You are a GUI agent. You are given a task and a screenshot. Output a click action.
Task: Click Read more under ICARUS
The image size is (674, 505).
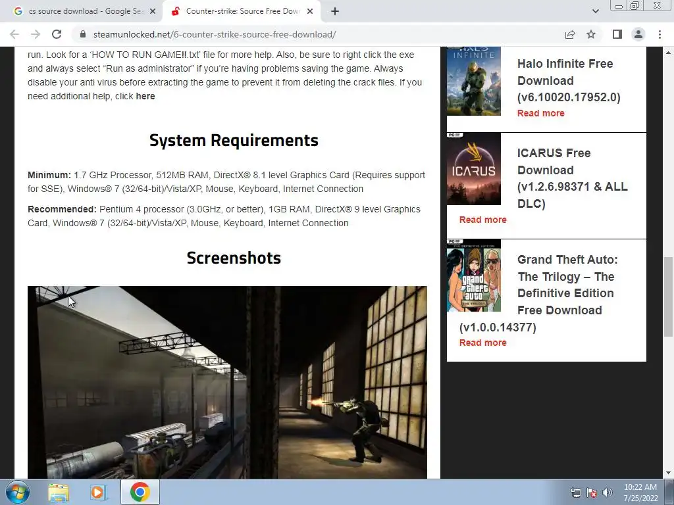tap(482, 220)
